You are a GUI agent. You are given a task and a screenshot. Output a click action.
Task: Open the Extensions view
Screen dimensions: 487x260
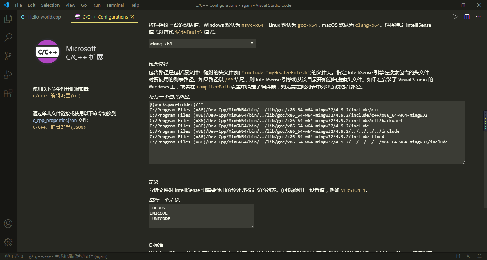8,93
